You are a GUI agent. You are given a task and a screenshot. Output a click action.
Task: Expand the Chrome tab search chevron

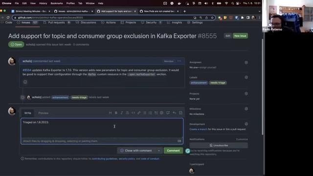259,11
